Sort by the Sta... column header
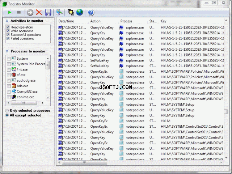The width and height of the screenshot is (232, 174). tap(153, 21)
